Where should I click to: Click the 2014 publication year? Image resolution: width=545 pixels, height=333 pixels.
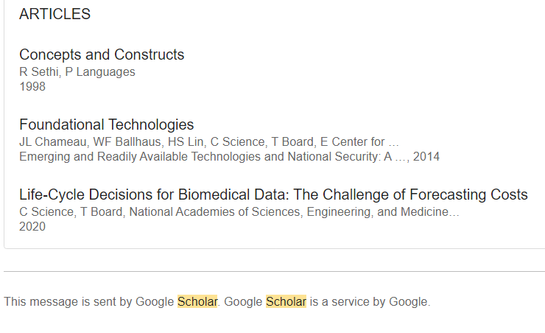pyautogui.click(x=426, y=157)
